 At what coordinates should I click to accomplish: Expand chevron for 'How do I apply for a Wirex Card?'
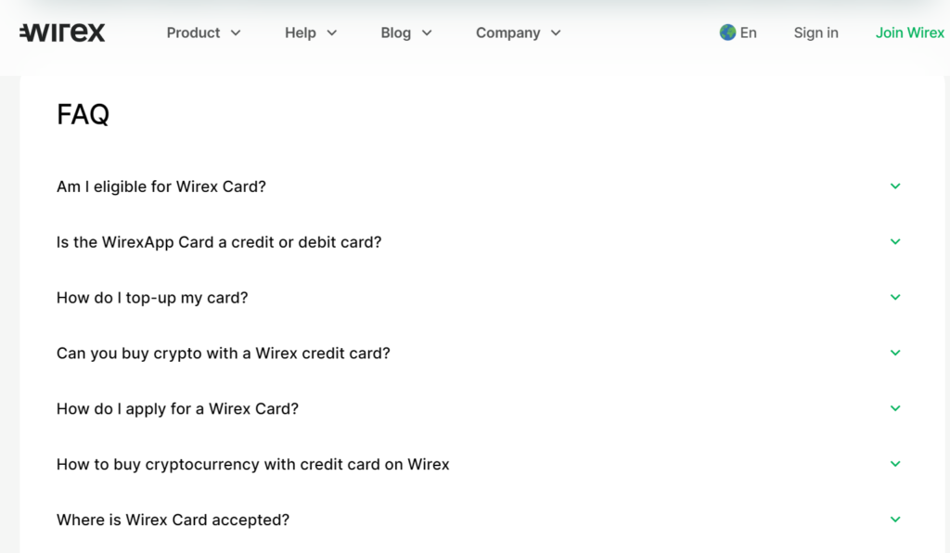[x=895, y=408]
